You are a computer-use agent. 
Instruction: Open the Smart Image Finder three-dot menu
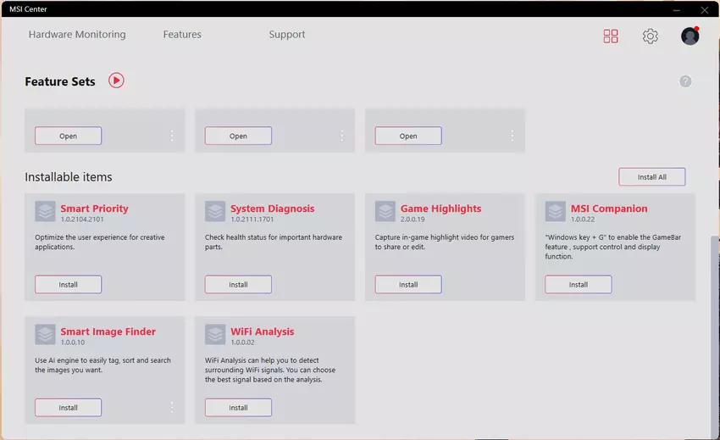(172, 408)
